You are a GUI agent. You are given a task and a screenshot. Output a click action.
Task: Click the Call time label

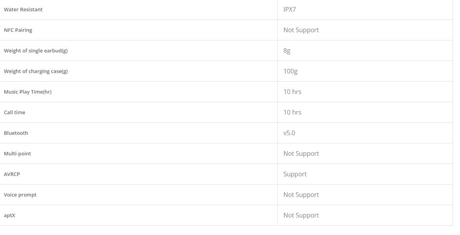pos(14,112)
